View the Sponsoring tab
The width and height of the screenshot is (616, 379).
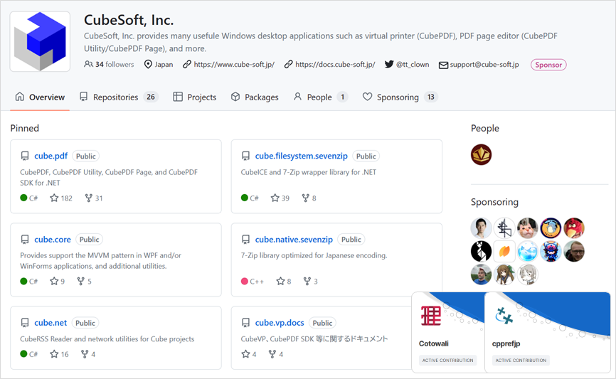400,97
